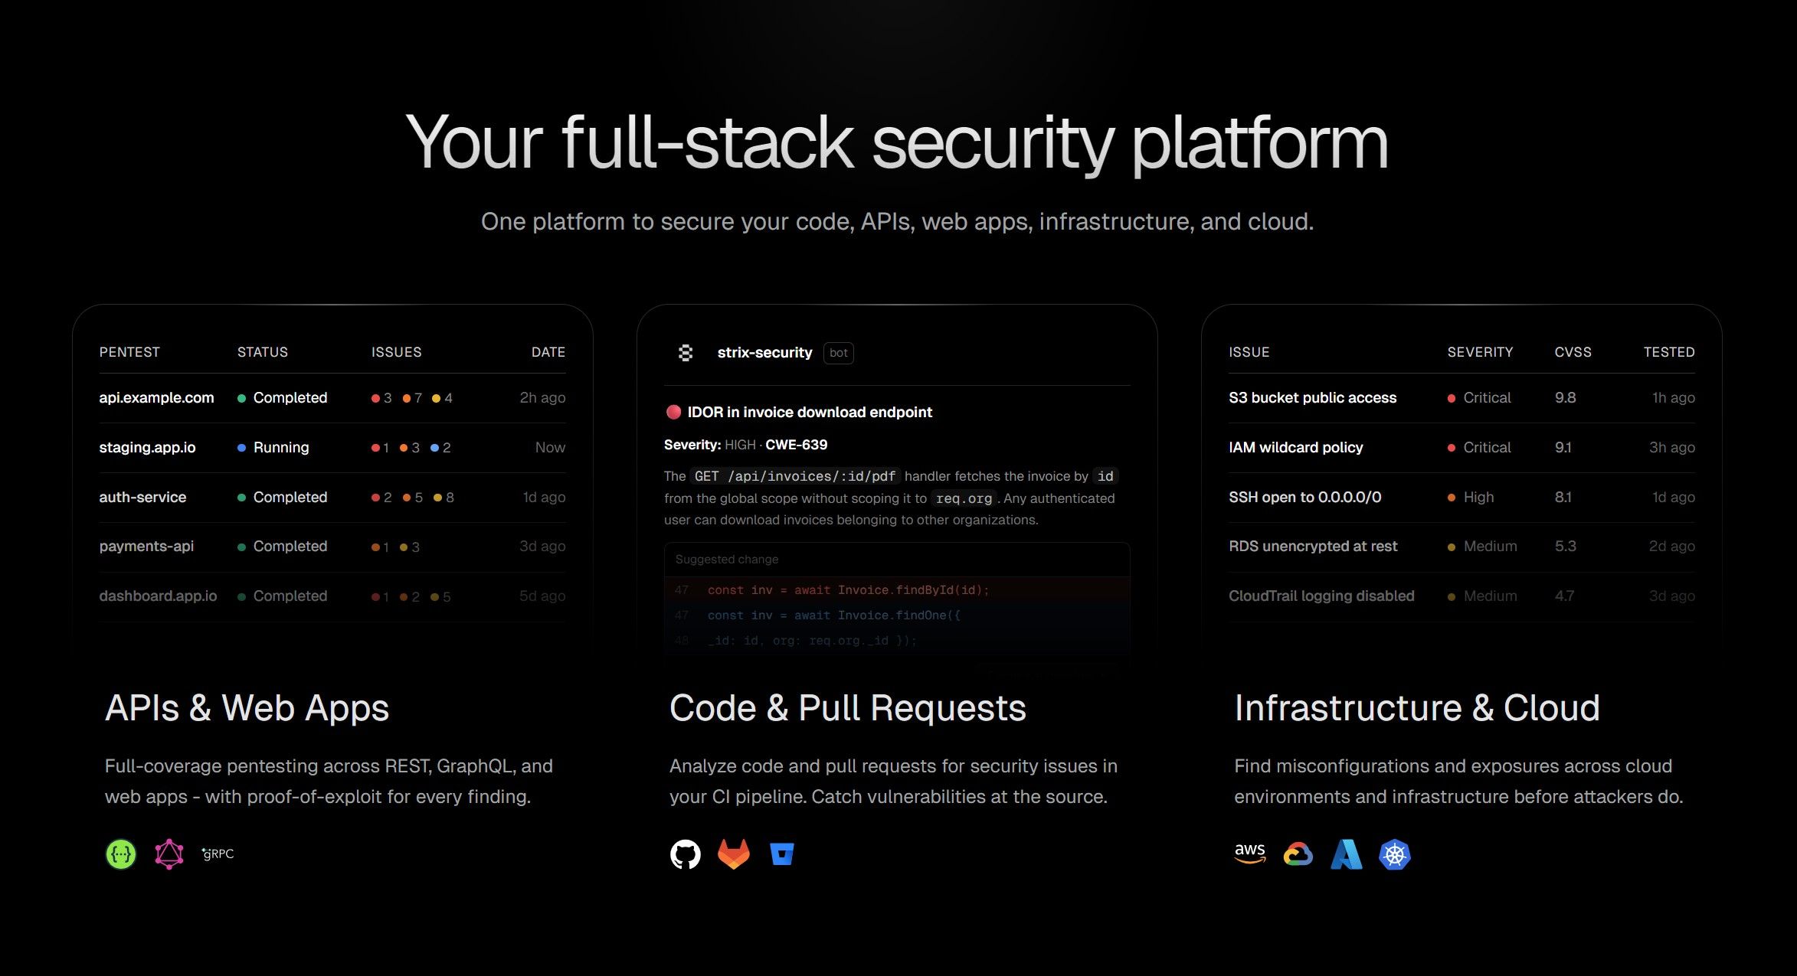1797x976 pixels.
Task: Click the blue Azure logo icon
Action: (1347, 854)
